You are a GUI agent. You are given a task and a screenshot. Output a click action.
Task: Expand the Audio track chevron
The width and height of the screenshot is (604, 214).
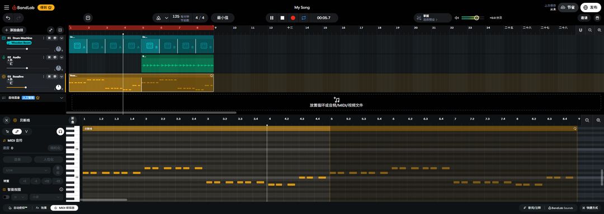coord(62,57)
